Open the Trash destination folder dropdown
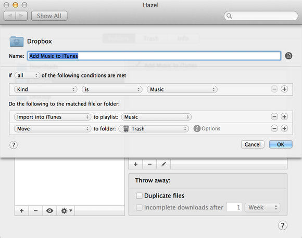 154,128
